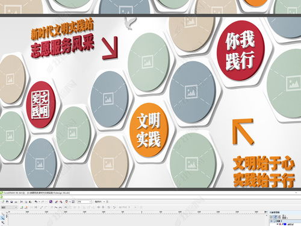Click the Import icon in standard toolbar
The image size is (301, 226).
(x=57, y=202)
